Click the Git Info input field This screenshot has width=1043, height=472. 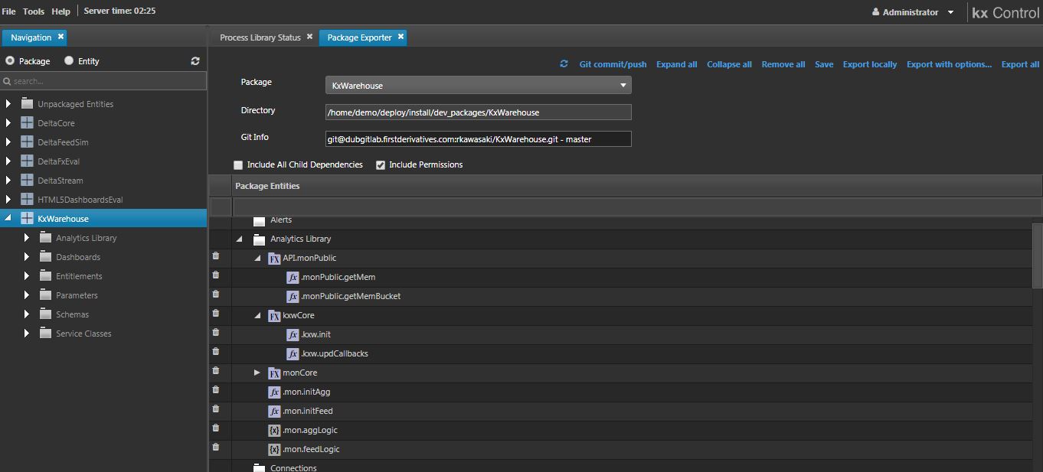pos(478,139)
